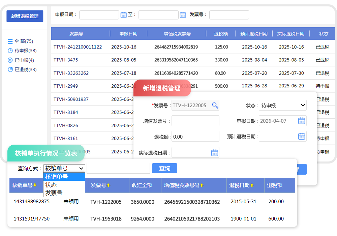Sort by 发票号 yellow arrow icon
Image resolution: width=337 pixels, height=236 pixels.
coord(108,185)
